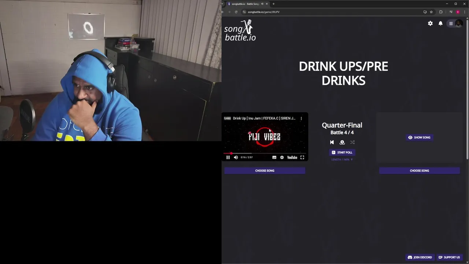
Task: Close the songbattle.io tab
Action: [x=267, y=4]
